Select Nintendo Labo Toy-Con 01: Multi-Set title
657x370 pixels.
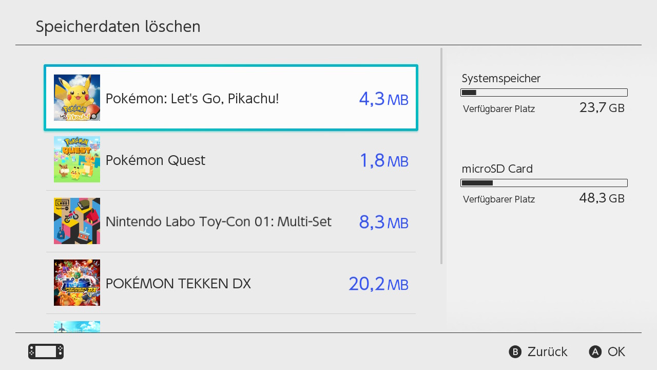pyautogui.click(x=218, y=222)
